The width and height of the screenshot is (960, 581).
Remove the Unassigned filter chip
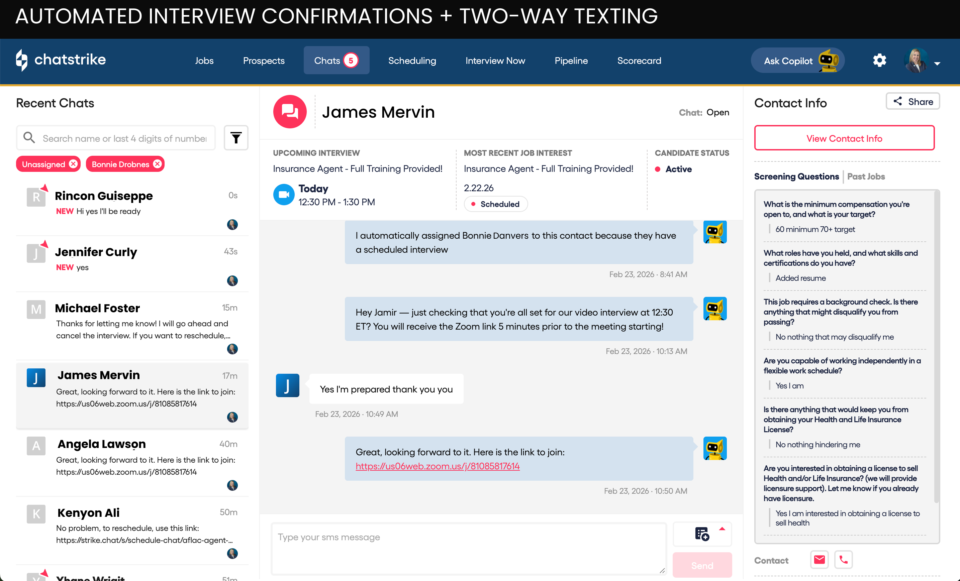[73, 164]
